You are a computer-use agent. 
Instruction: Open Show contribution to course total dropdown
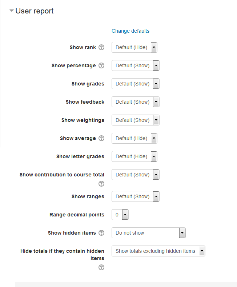(x=136, y=175)
